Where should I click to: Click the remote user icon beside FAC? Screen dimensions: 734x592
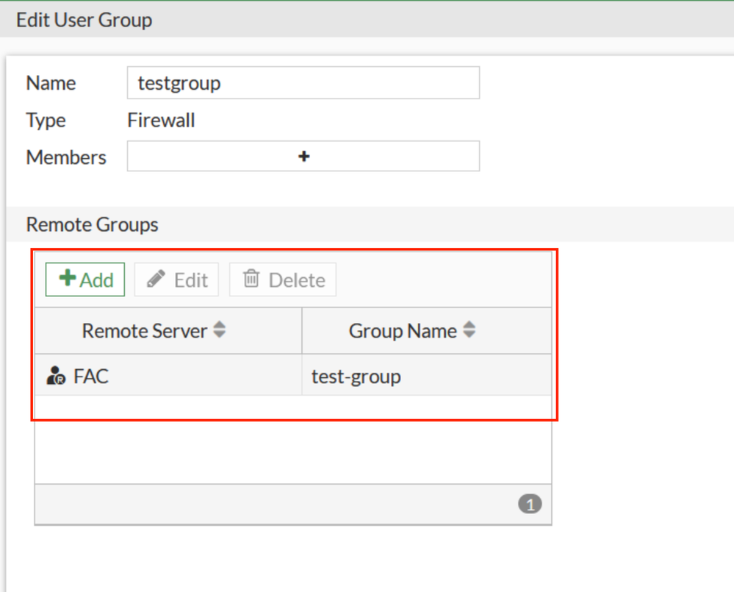click(x=56, y=377)
